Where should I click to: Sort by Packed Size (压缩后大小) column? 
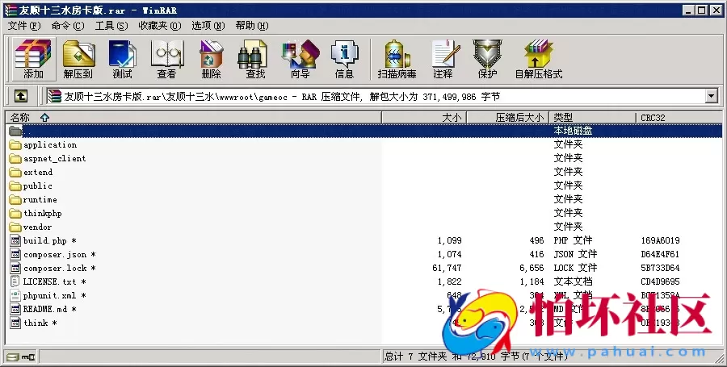(x=508, y=118)
